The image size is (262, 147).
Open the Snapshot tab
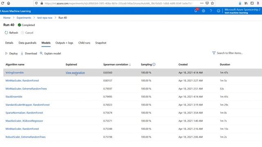[x=101, y=43]
